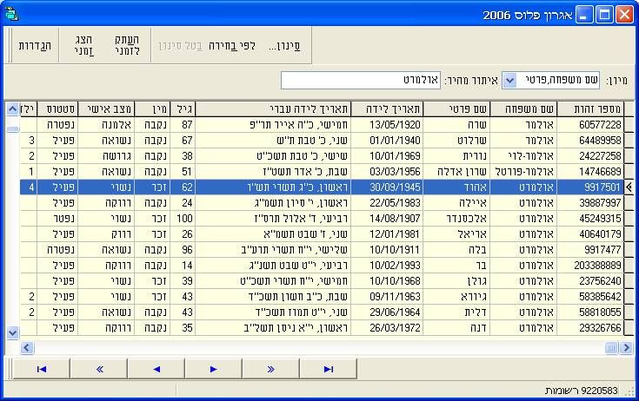This screenshot has height=401, width=639.
Task: Open the sort-by dropdown arrow
Action: [509, 80]
